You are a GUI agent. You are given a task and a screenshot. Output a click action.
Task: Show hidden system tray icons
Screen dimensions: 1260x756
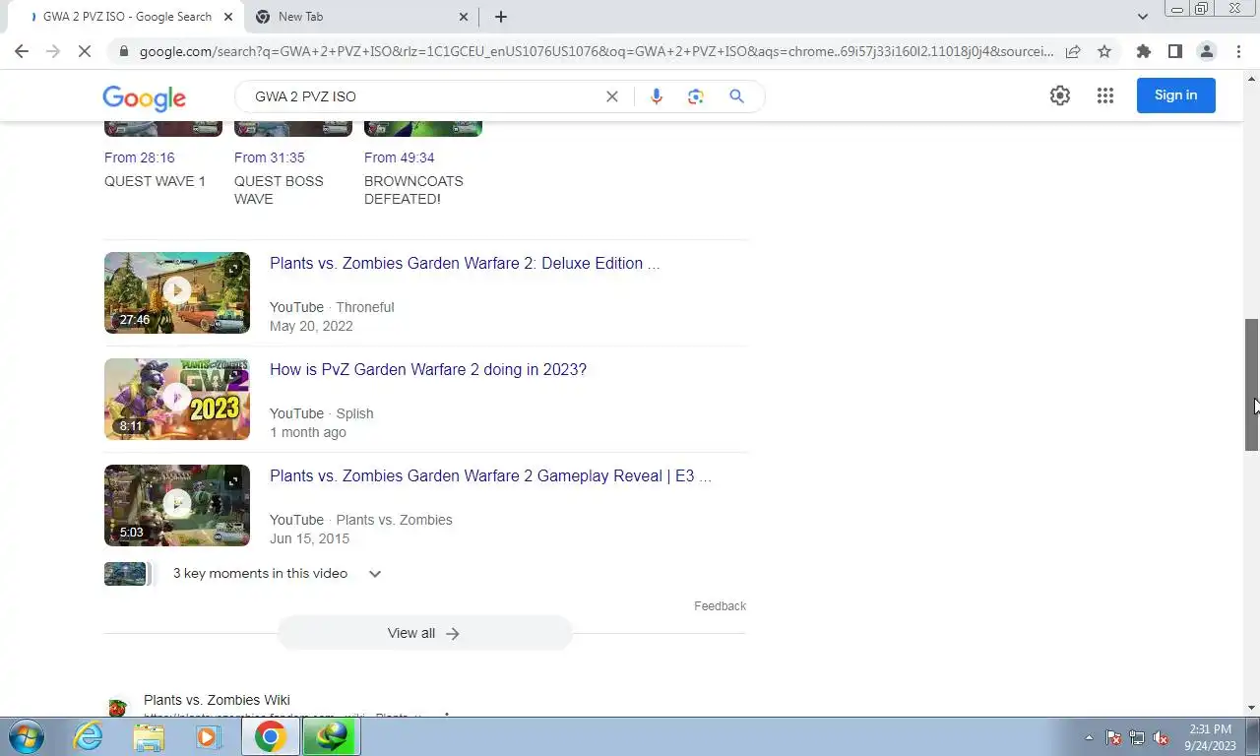1089,737
